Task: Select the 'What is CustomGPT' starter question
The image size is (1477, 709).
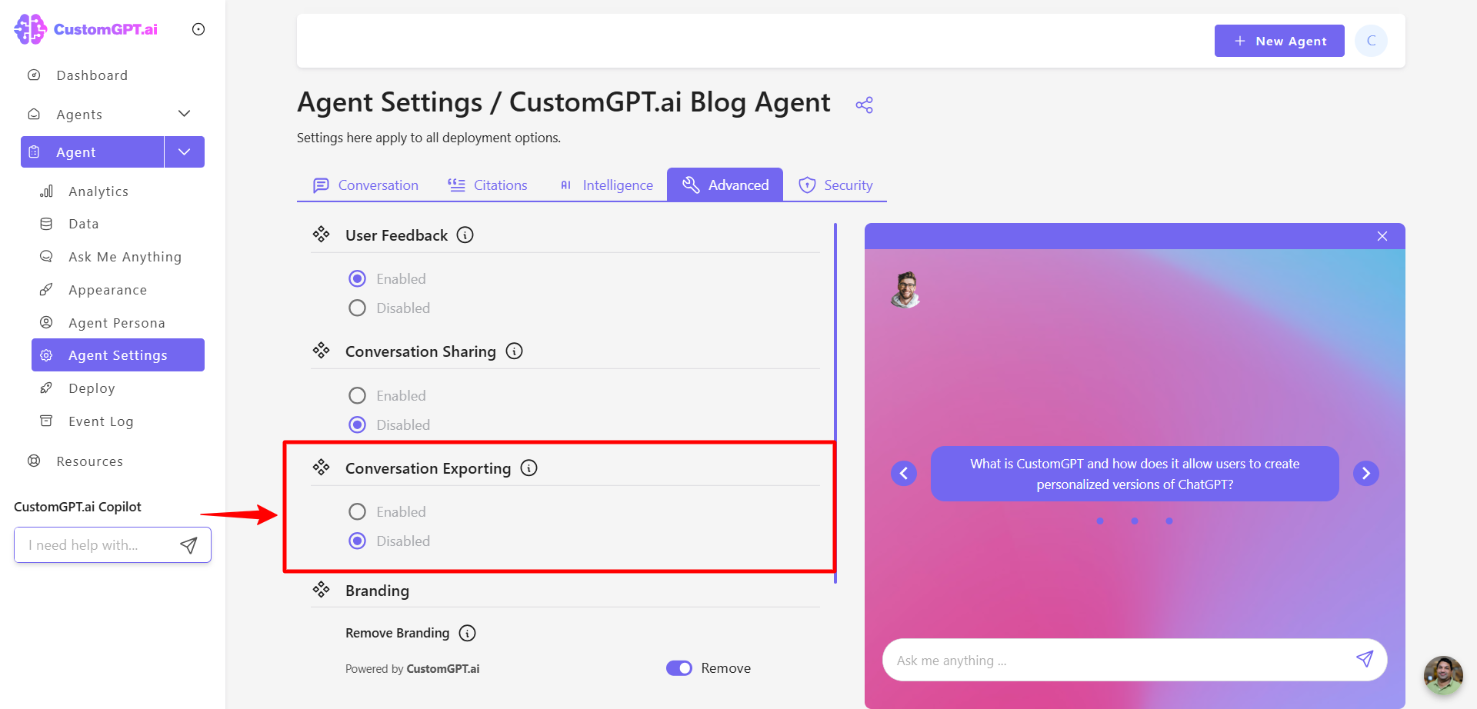Action: (x=1135, y=474)
